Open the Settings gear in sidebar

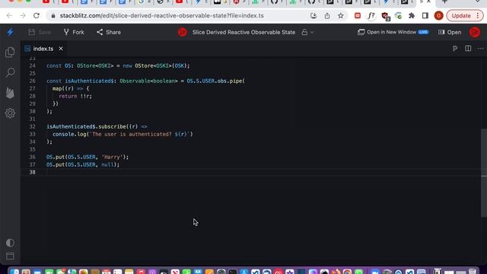10,113
